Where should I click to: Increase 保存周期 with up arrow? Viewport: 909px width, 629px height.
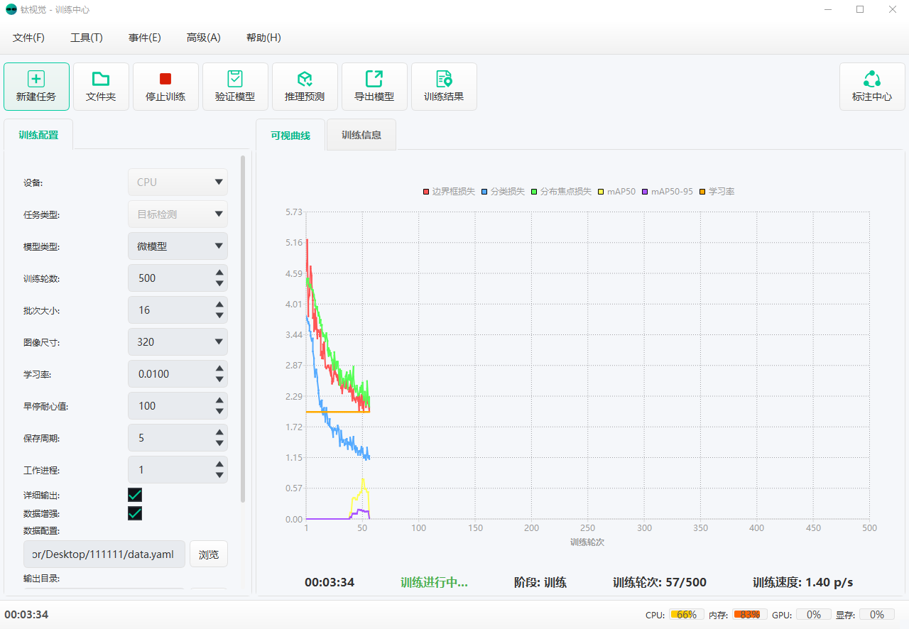pos(219,432)
